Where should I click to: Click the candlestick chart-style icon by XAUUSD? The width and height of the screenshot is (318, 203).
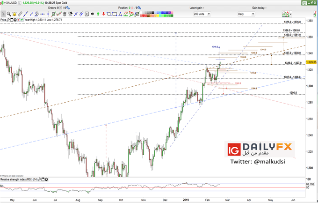pos(2,3)
